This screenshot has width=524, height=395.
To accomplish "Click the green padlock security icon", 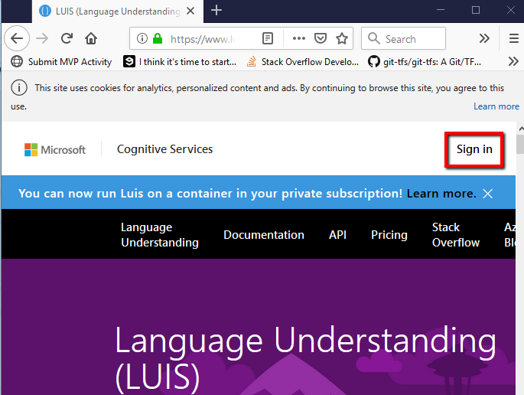I will (x=158, y=38).
